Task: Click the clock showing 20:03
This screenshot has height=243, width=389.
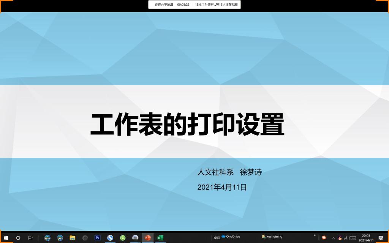Action: click(366, 238)
